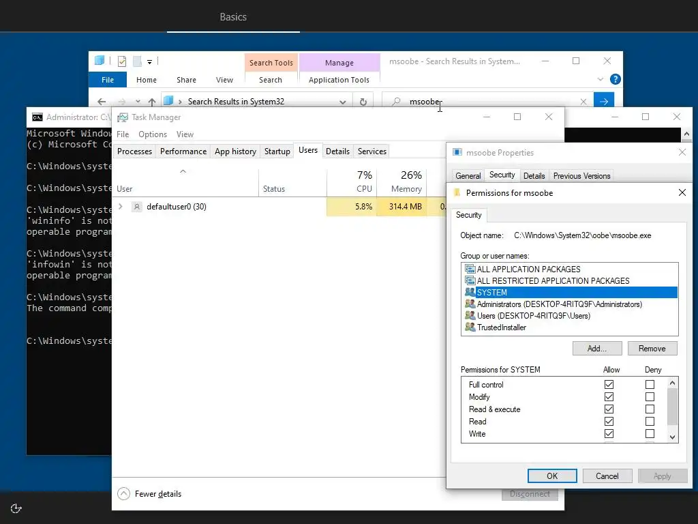Screen dimensions: 698x524
Task: Click up arrow of Command Prompt scrollbar
Action: pyautogui.click(x=686, y=134)
